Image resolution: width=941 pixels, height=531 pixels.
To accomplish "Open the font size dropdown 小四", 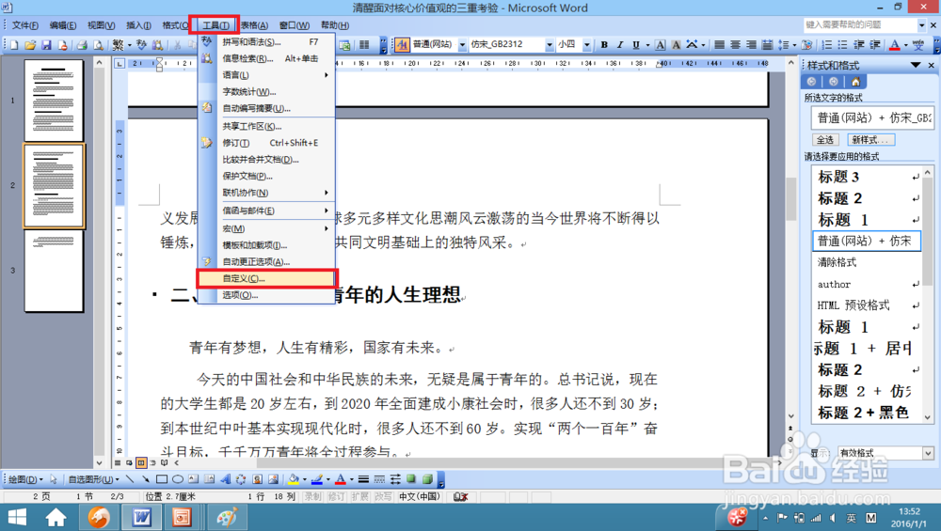I will tap(586, 45).
